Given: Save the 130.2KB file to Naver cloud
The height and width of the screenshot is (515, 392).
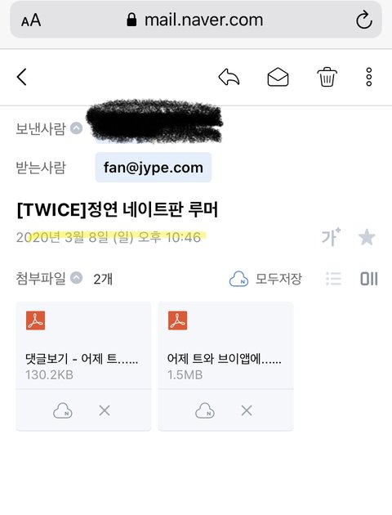Looking at the screenshot, I should [63, 410].
